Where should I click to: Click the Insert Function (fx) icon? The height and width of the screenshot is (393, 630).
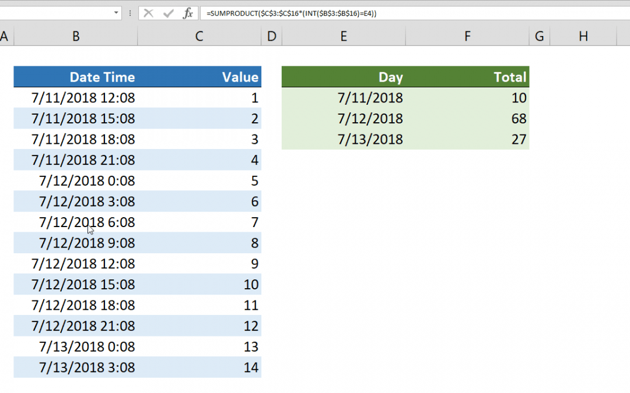pos(188,13)
